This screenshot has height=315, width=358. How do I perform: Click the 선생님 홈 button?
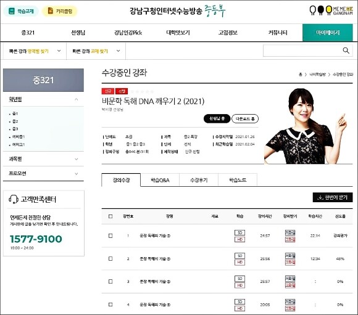click(217, 118)
